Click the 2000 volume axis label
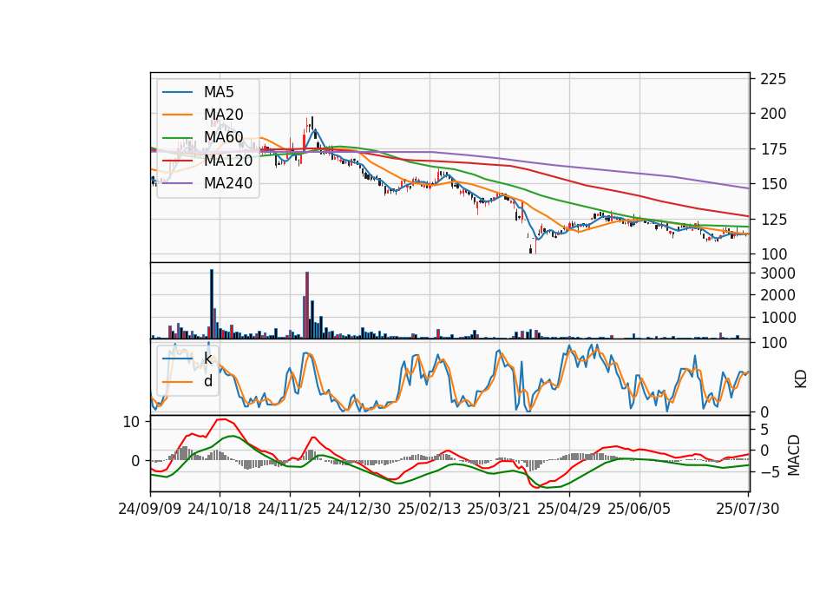This screenshot has height=599, width=833. (x=777, y=295)
